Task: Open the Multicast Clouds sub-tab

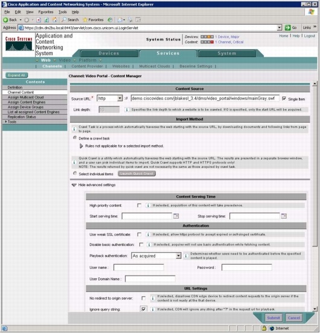Action: coord(155,66)
